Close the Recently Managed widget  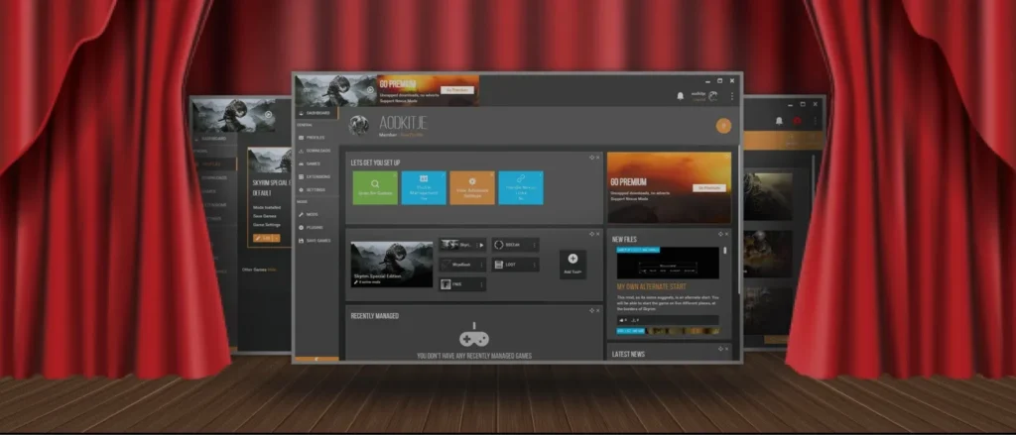click(x=597, y=311)
